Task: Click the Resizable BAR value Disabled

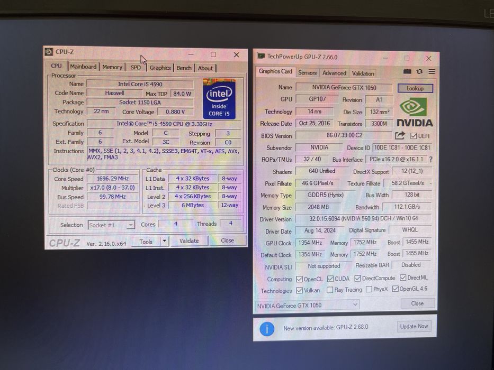Action: click(411, 265)
